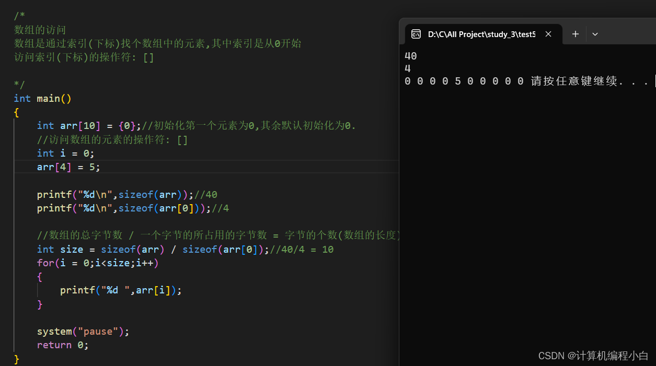Image resolution: width=656 pixels, height=366 pixels.
Task: Close the study_3 terminal tab
Action: tap(548, 34)
